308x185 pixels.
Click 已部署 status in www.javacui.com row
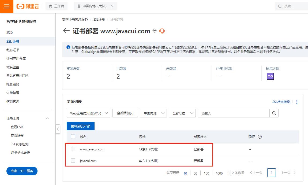coord(198,149)
